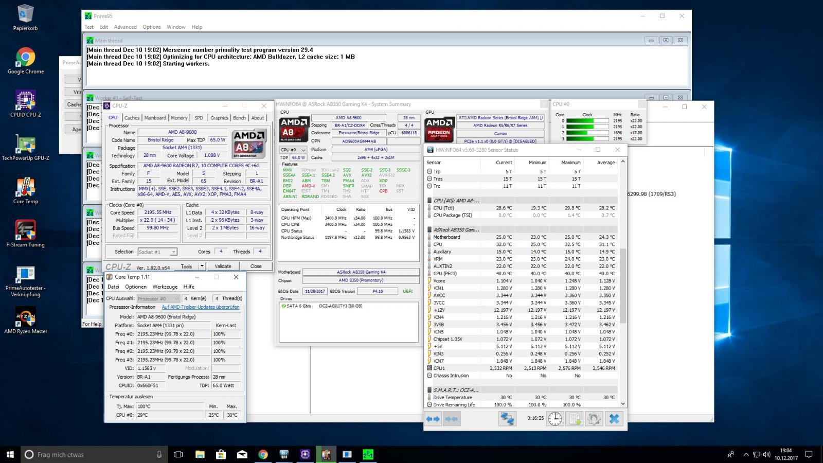Switch to the Graphics tab in CPU-Z
The width and height of the screenshot is (823, 463).
pos(219,118)
